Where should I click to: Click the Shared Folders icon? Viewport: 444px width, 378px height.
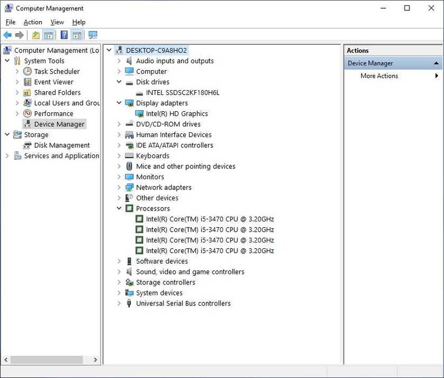27,92
